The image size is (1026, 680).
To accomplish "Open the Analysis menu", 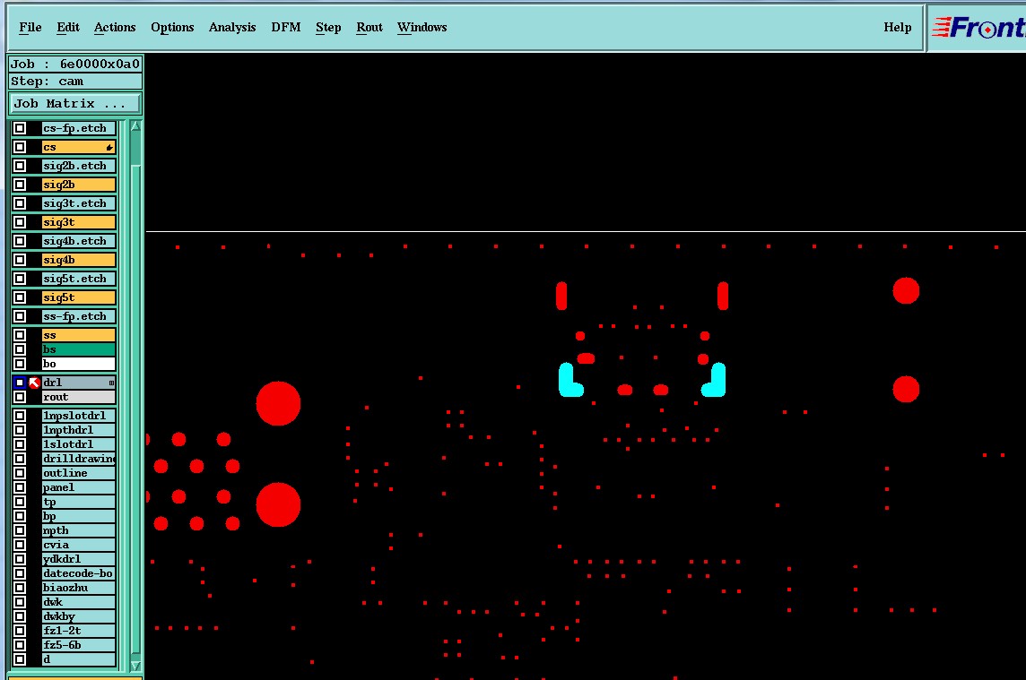I will pos(232,28).
